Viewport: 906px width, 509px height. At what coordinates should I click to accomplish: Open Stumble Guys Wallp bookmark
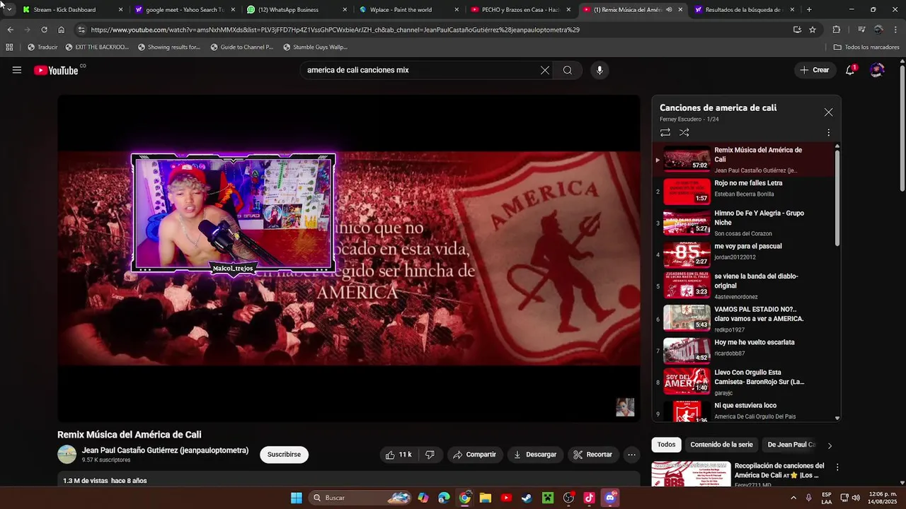(315, 47)
